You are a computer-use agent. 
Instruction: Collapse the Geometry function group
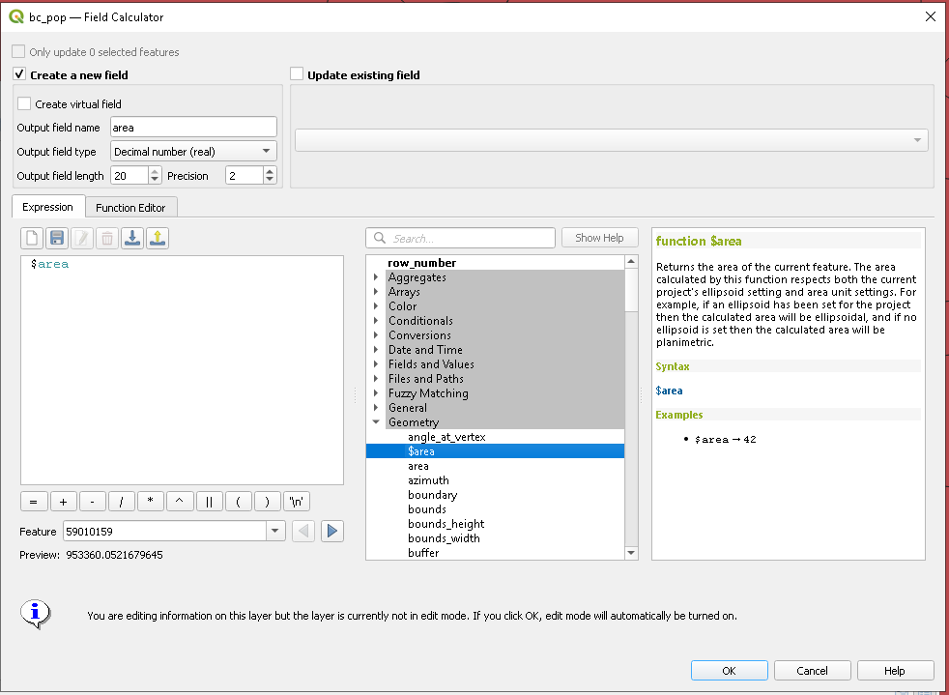376,422
